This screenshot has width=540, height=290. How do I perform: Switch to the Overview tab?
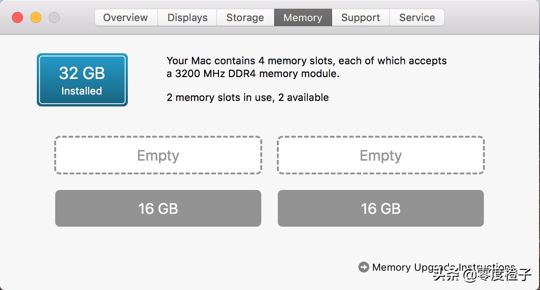[125, 17]
